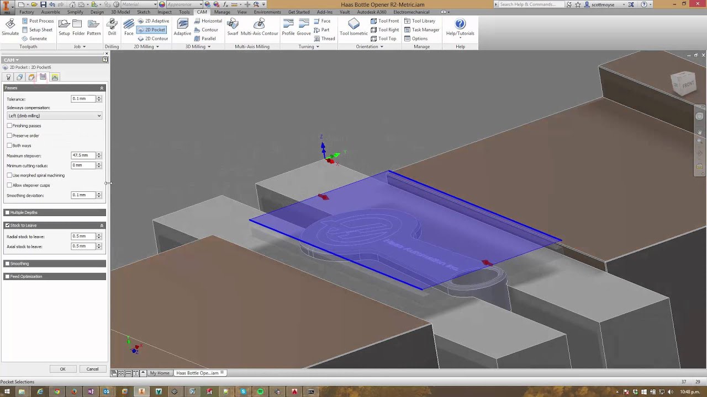Open the Sideways compensation dropdown

pyautogui.click(x=54, y=116)
